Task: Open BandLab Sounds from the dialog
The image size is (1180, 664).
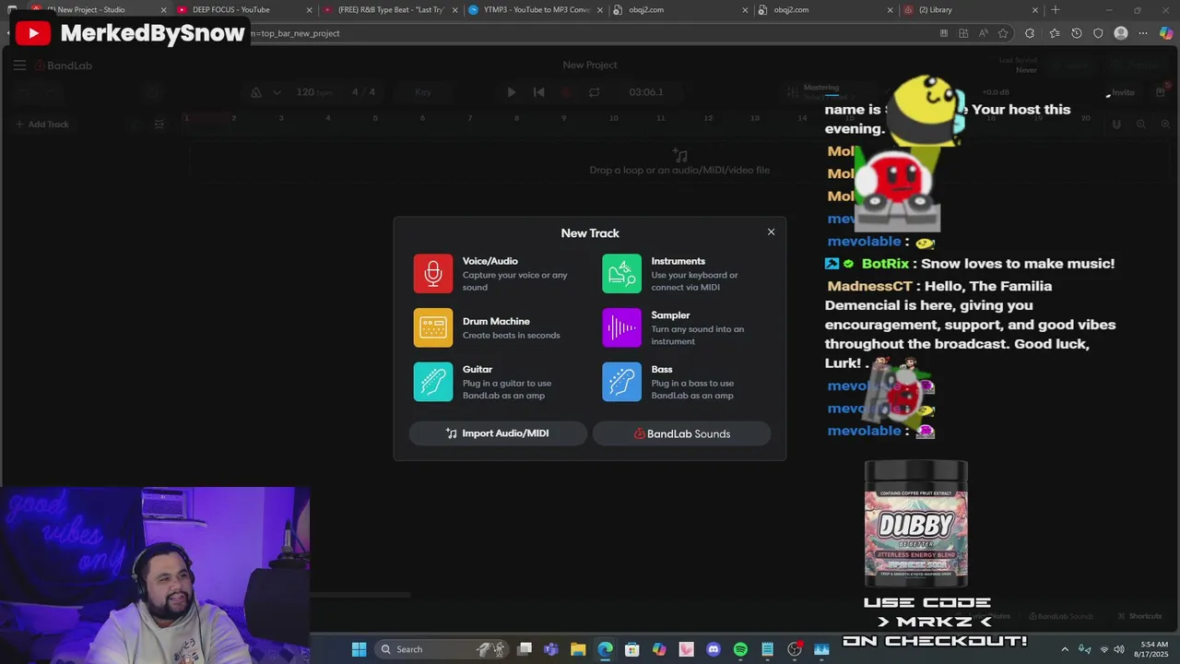Action: tap(681, 433)
